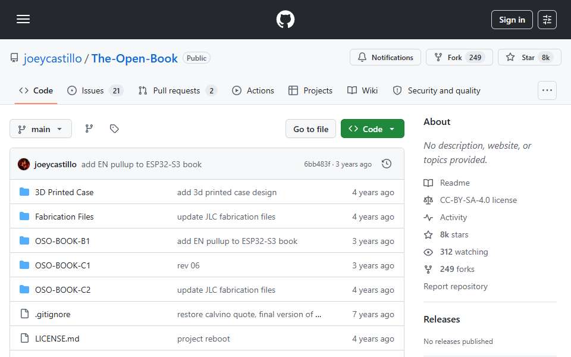Open 'rev 06' commit message

(189, 265)
